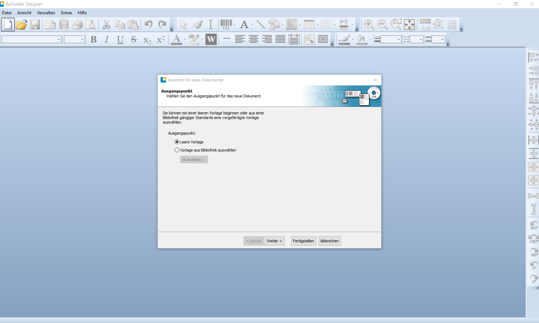Screen dimensions: 539x323
Task: Toggle Bold formatting button
Action: coord(93,40)
